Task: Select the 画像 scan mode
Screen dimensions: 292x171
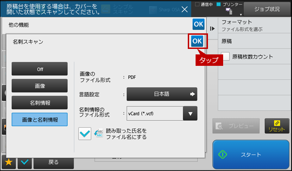Action: (39, 86)
